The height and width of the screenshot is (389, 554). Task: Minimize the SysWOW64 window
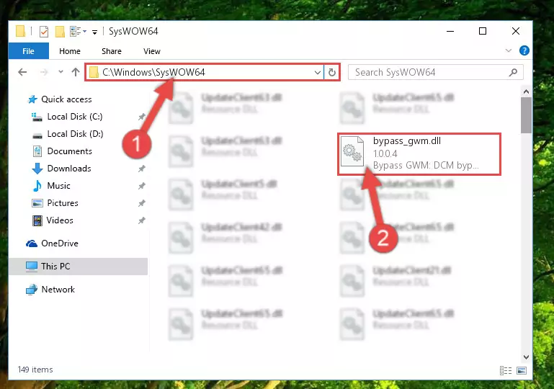click(x=450, y=32)
